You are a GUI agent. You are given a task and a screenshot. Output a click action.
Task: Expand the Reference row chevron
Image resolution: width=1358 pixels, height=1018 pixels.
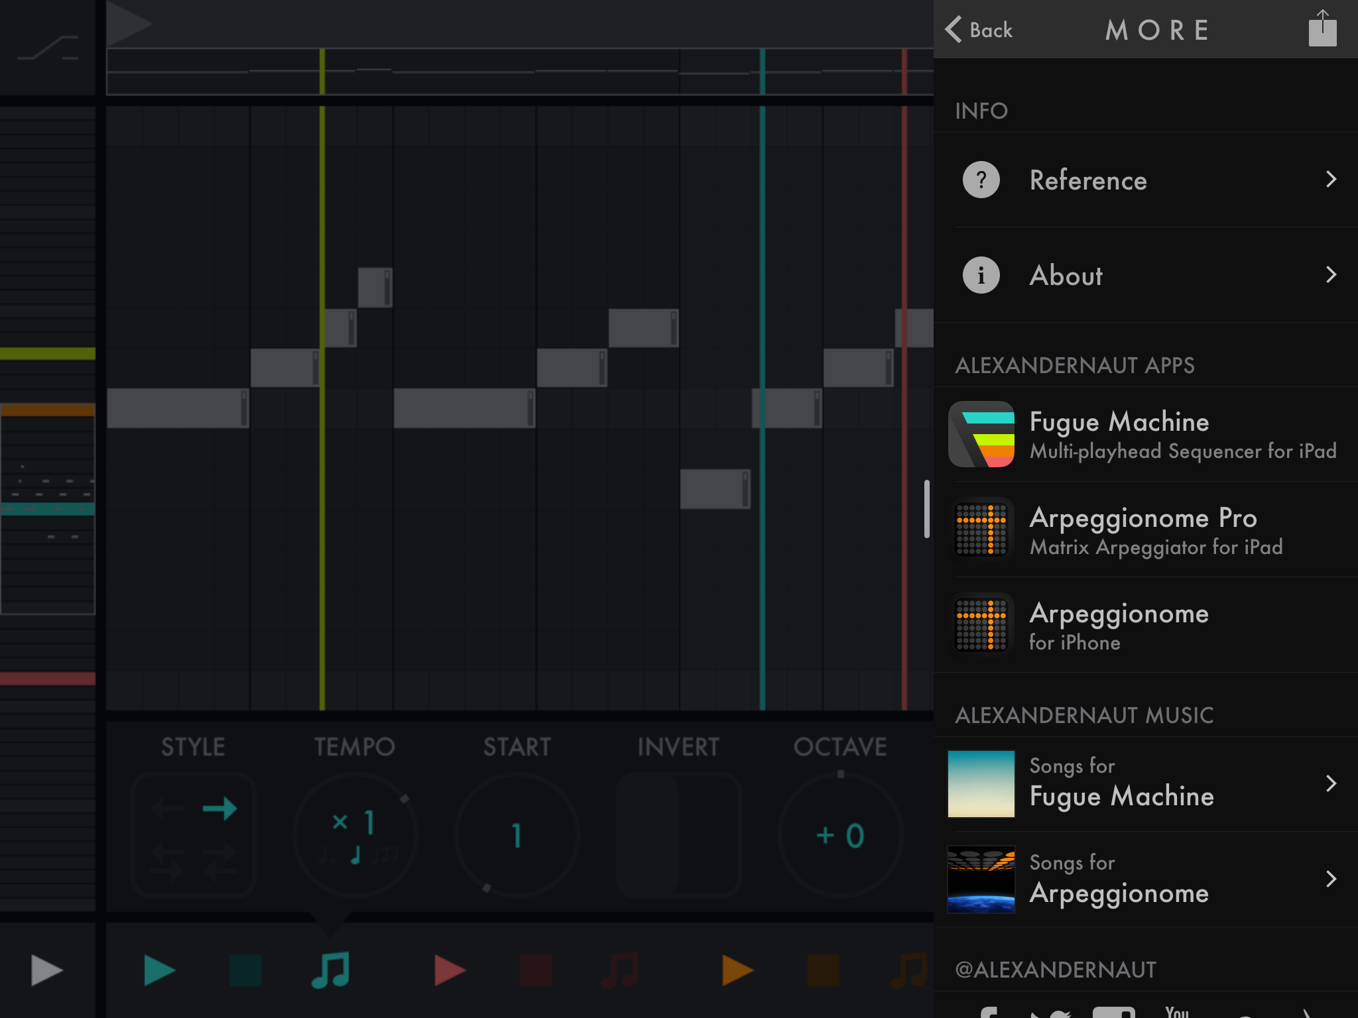tap(1330, 180)
